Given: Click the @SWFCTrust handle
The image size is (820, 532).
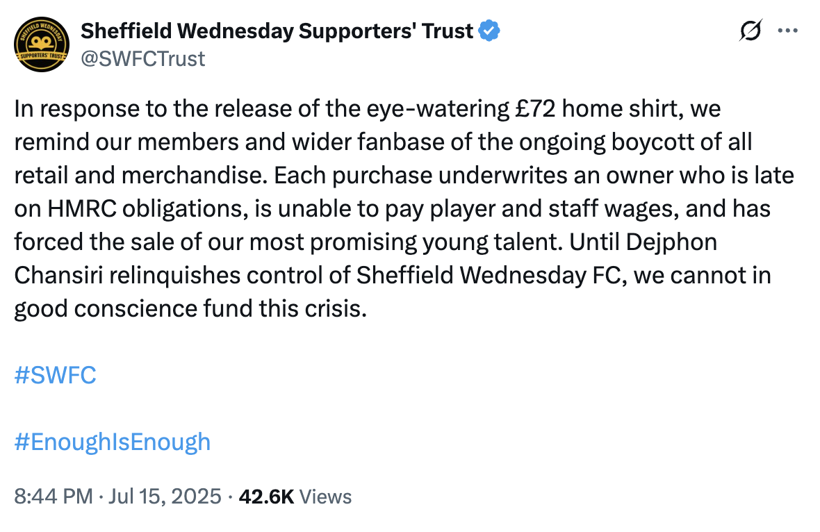Looking at the screenshot, I should click(x=142, y=58).
